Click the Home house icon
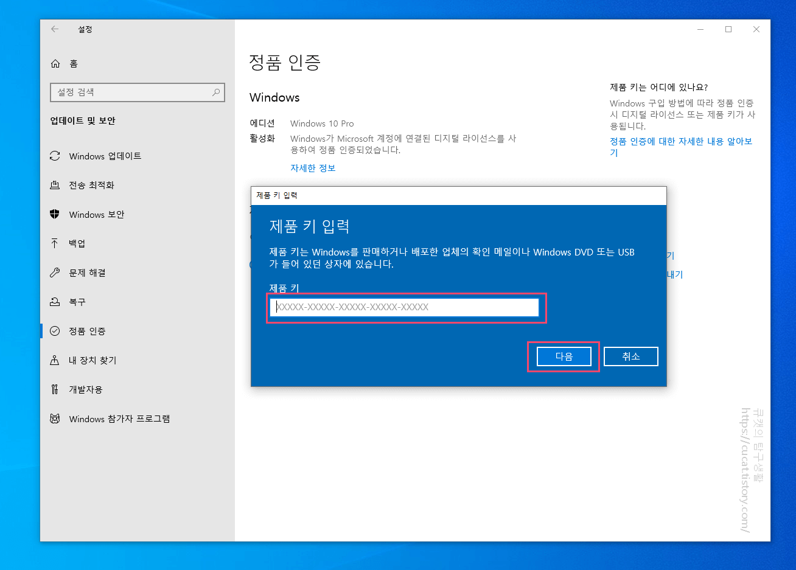 coord(55,63)
